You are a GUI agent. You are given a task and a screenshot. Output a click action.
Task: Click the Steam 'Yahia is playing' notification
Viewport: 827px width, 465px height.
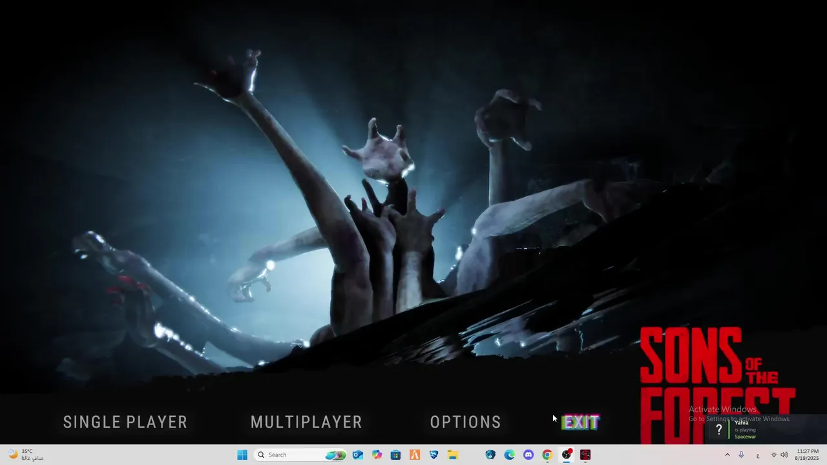coord(766,429)
